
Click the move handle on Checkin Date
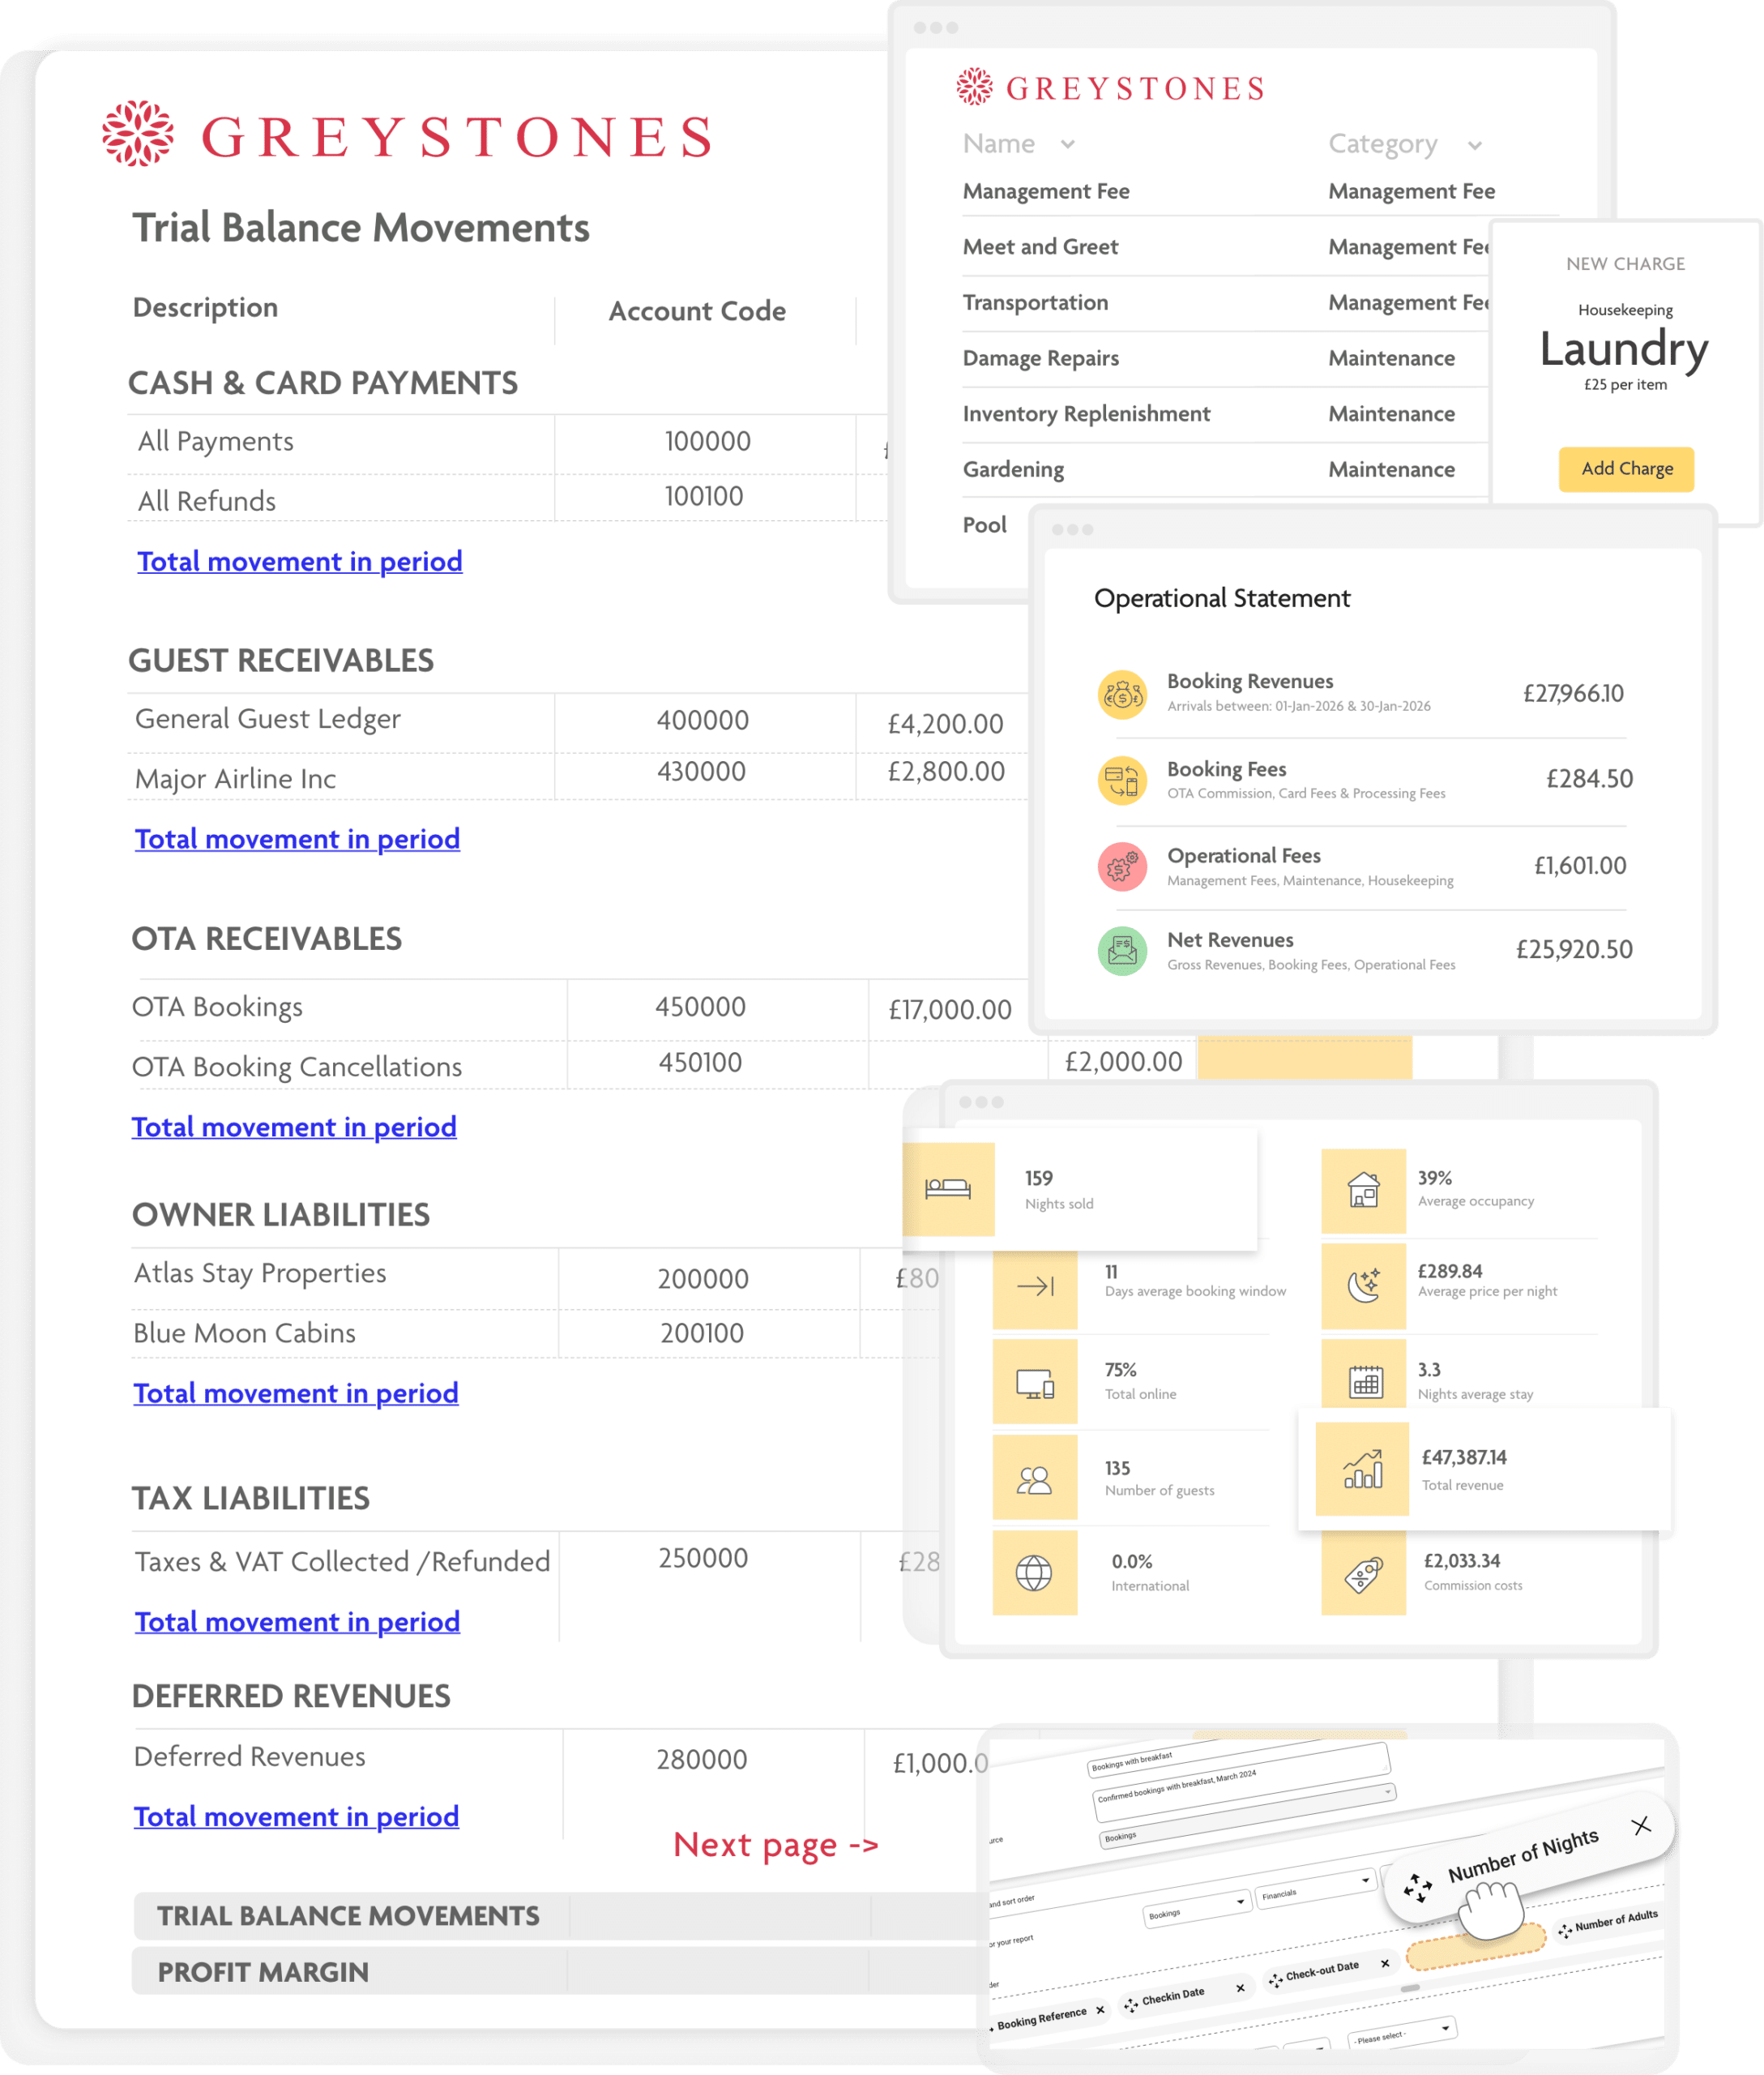[1131, 2005]
